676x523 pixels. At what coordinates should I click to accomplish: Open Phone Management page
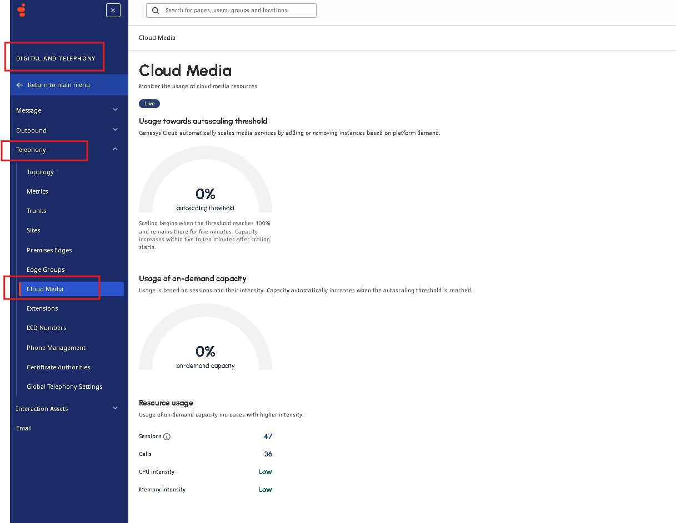coord(56,348)
